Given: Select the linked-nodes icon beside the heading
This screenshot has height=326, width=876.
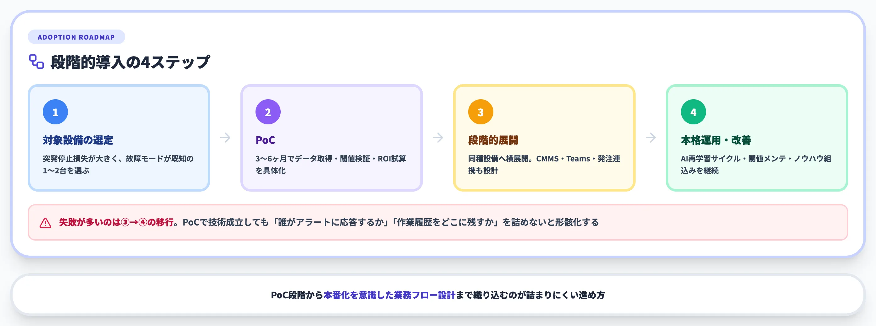Looking at the screenshot, I should pyautogui.click(x=36, y=61).
